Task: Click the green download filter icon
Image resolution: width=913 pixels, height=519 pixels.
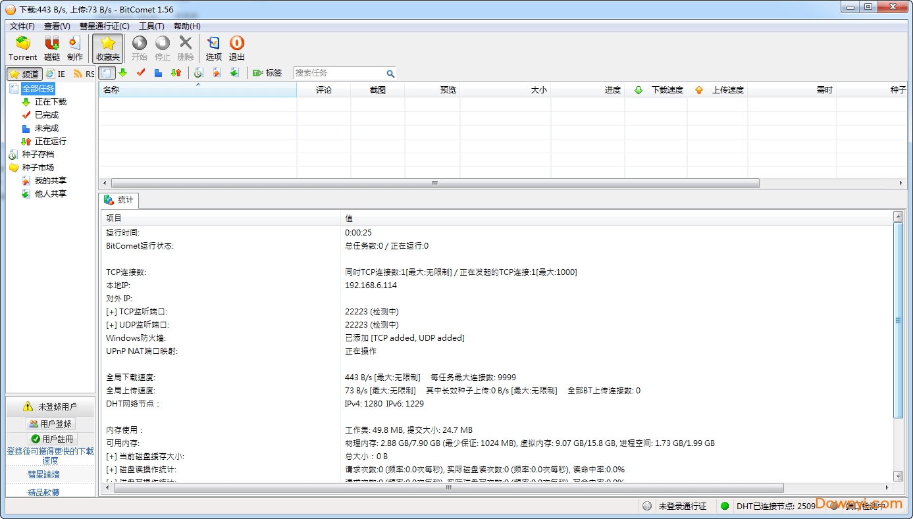Action: (123, 73)
